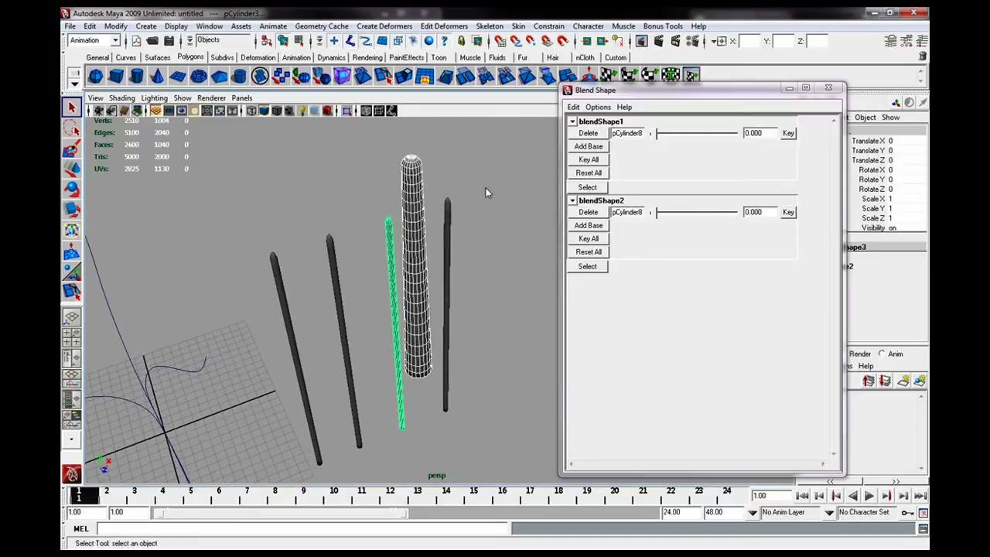Click the blendShape2 pCylinder8 weight slider
The width and height of the screenshot is (990, 557).
(695, 212)
